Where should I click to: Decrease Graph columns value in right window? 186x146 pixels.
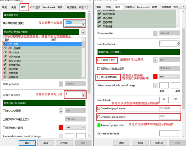[x=178, y=45]
